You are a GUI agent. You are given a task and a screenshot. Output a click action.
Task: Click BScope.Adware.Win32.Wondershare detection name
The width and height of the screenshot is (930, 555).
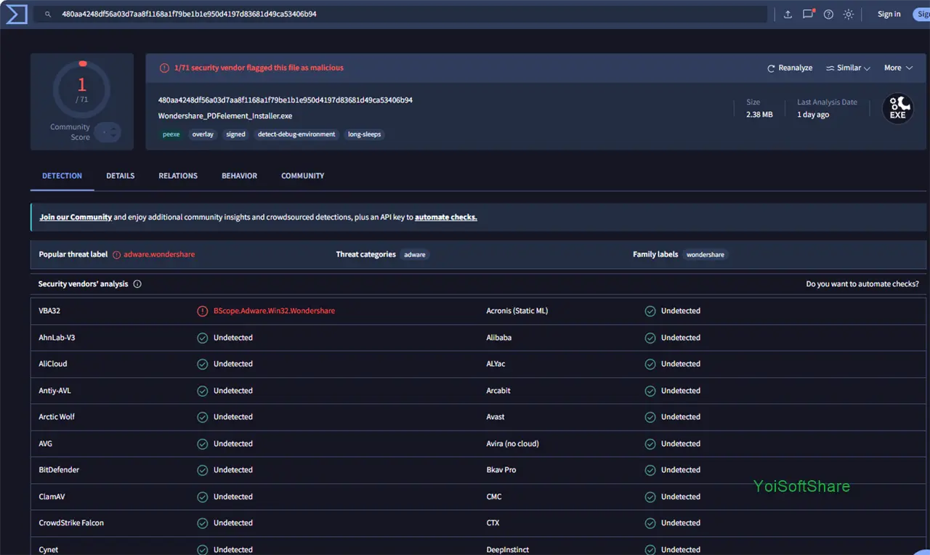tap(274, 311)
